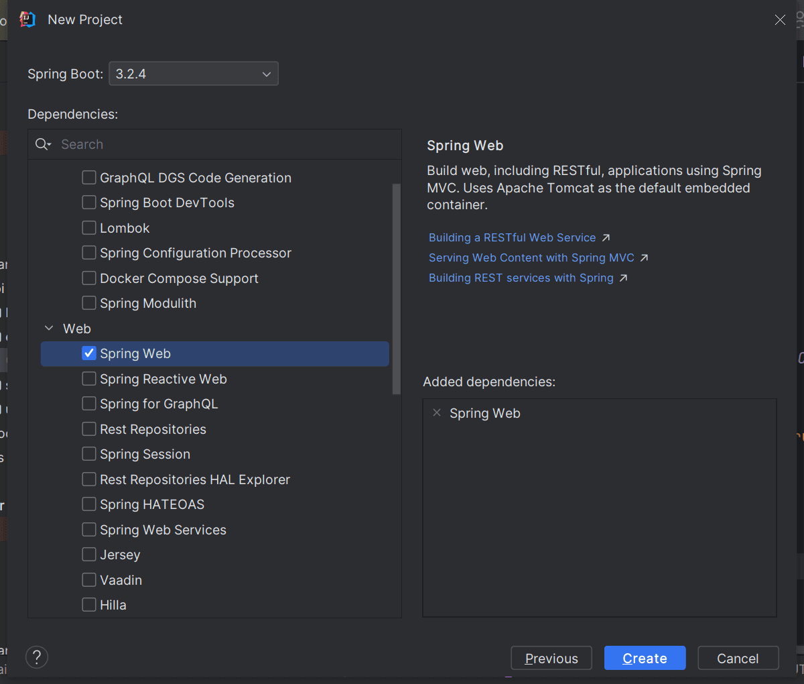Click the Cancel button
The image size is (804, 684).
coord(738,658)
